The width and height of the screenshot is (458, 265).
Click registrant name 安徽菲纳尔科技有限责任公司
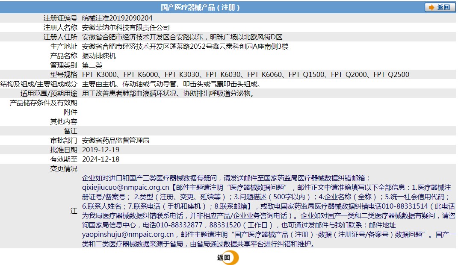click(126, 27)
